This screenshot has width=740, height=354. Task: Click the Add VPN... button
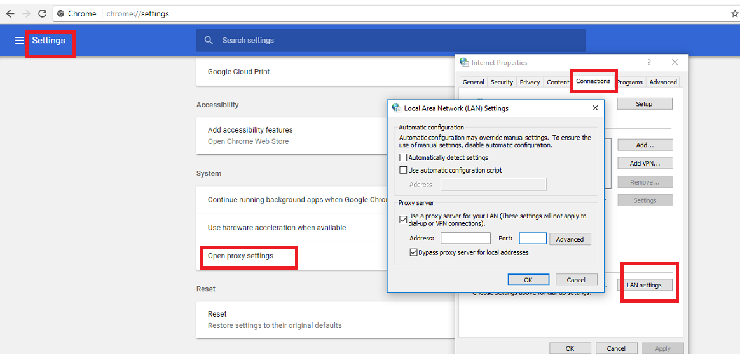click(645, 163)
